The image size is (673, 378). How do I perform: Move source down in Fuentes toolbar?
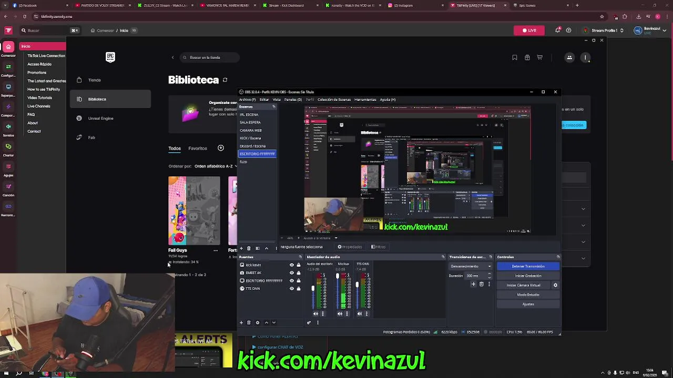273,323
